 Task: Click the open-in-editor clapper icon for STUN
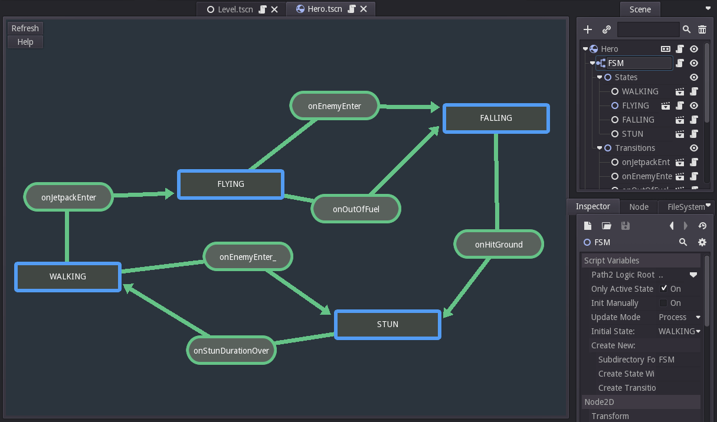(680, 134)
